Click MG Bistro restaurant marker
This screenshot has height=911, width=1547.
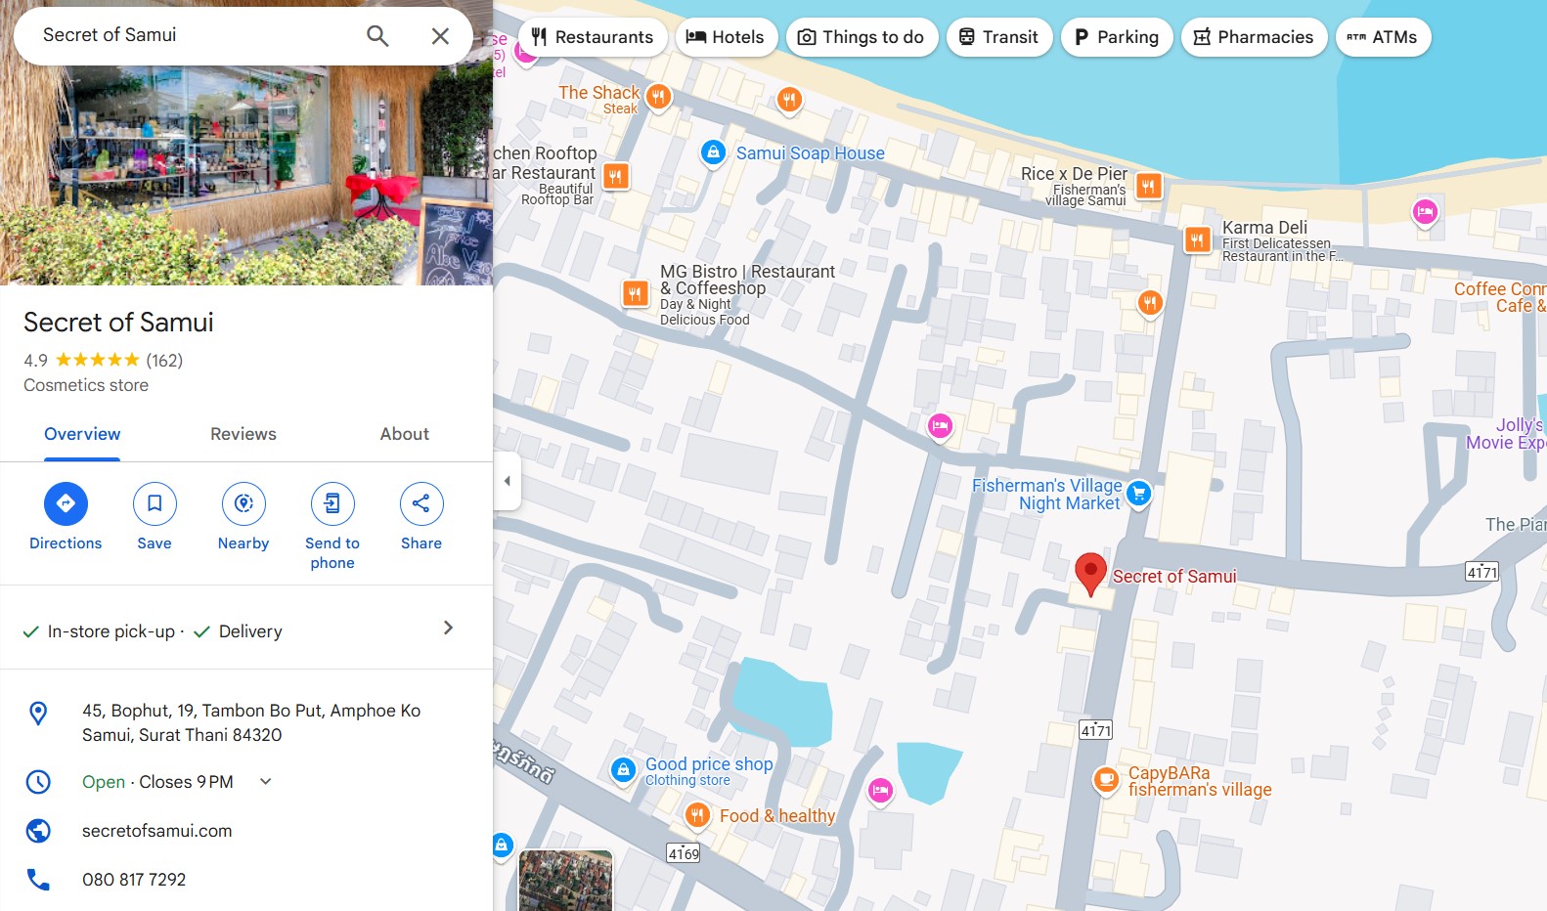point(636,292)
